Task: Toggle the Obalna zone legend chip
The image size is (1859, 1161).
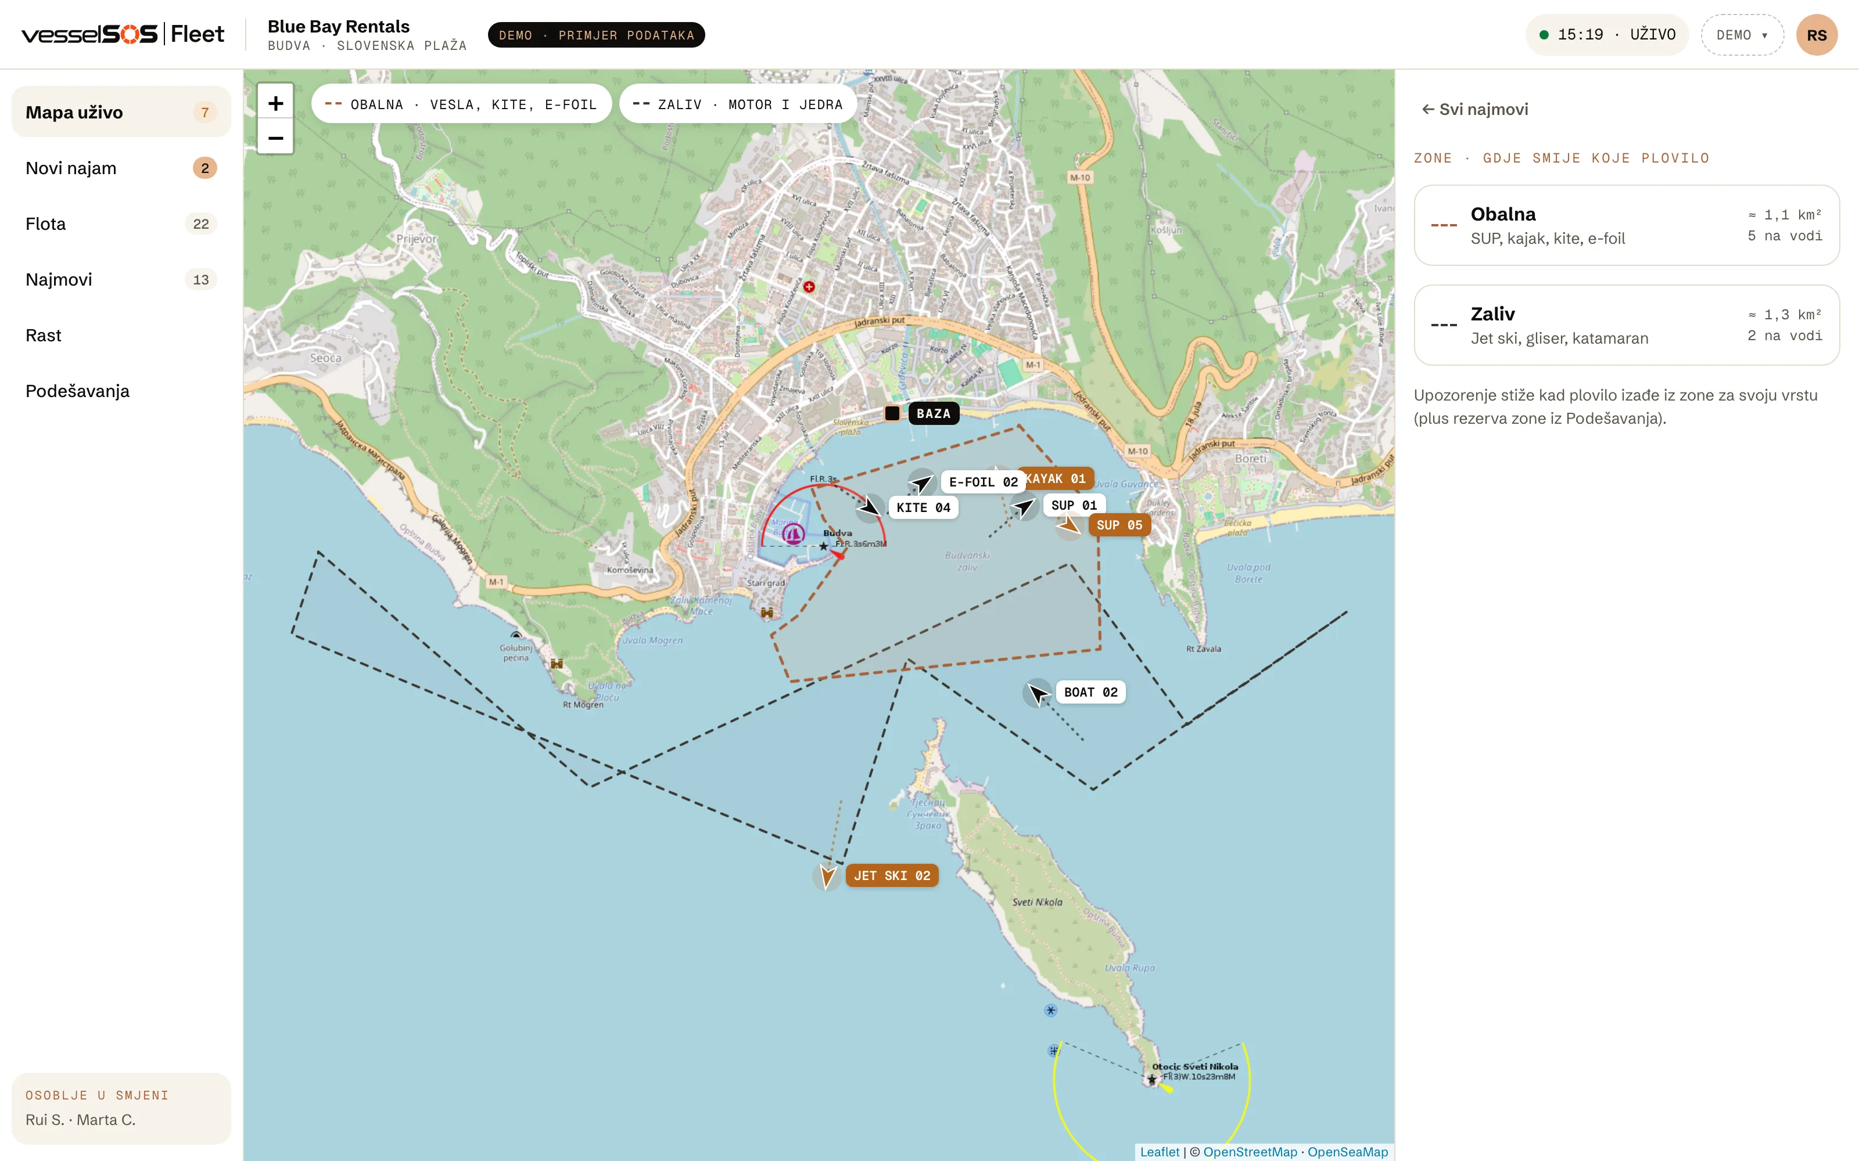Action: [461, 104]
